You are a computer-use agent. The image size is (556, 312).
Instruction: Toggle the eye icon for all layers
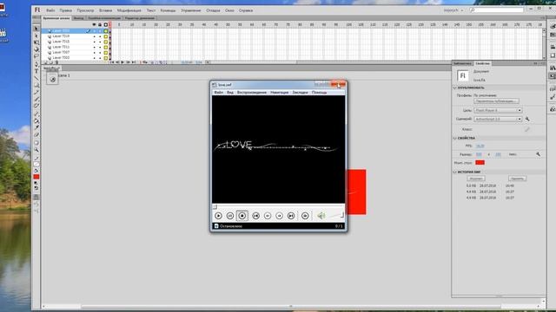pos(94,25)
